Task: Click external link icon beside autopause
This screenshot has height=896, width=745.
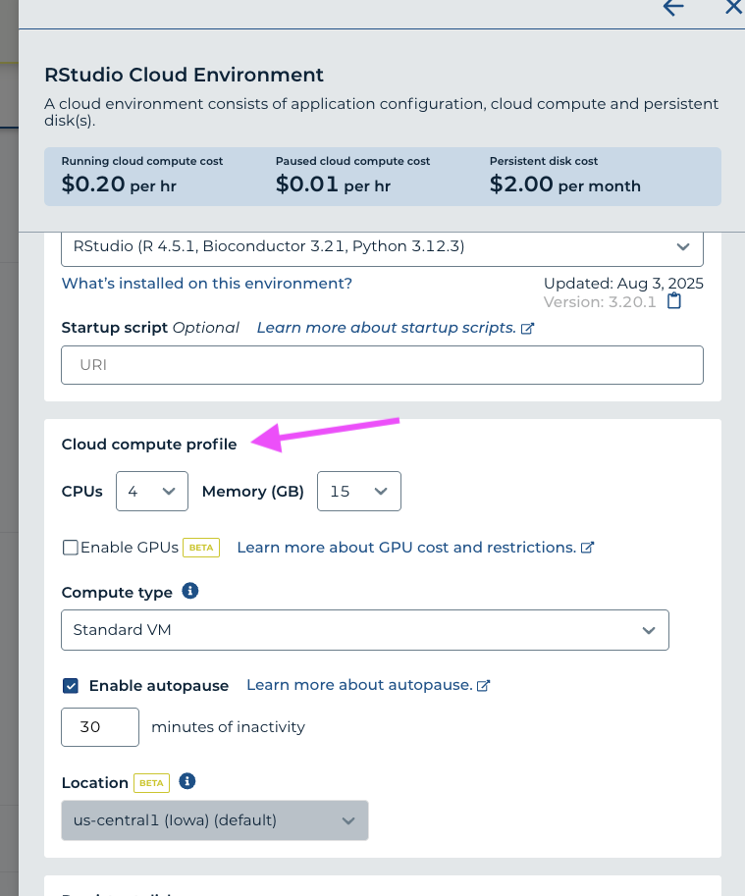Action: point(483,685)
